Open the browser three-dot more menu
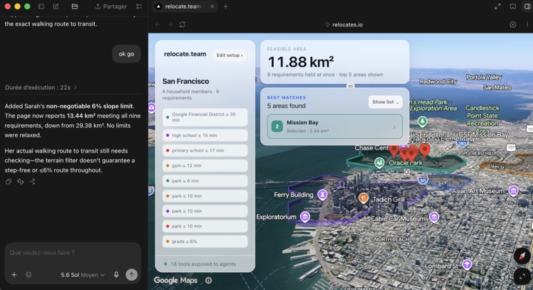The image size is (533, 290). coord(527,24)
